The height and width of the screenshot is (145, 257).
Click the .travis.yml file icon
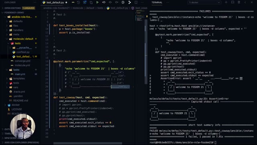(x=11, y=92)
